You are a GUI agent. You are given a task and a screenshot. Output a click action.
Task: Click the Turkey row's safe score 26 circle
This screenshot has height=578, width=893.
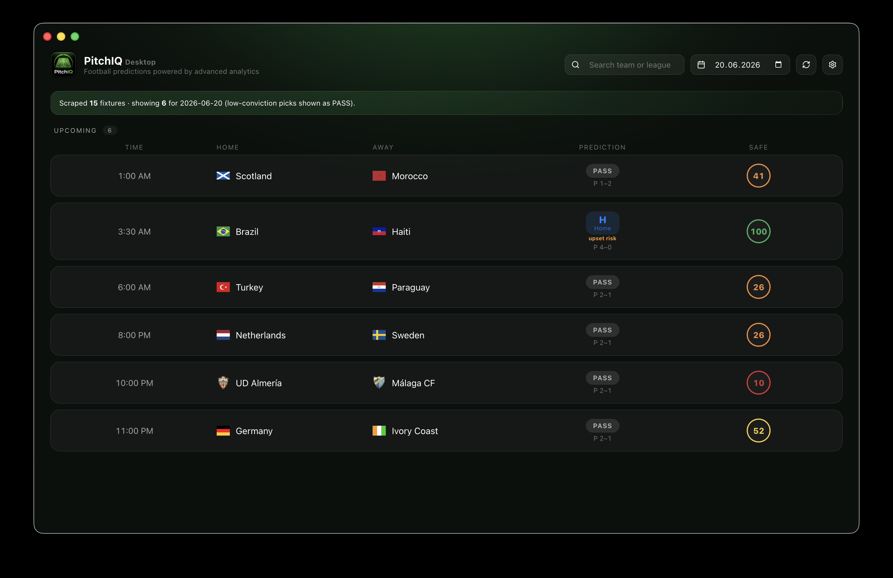pyautogui.click(x=758, y=287)
